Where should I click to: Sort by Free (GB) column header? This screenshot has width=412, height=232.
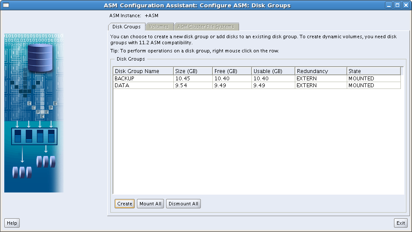pyautogui.click(x=232, y=71)
